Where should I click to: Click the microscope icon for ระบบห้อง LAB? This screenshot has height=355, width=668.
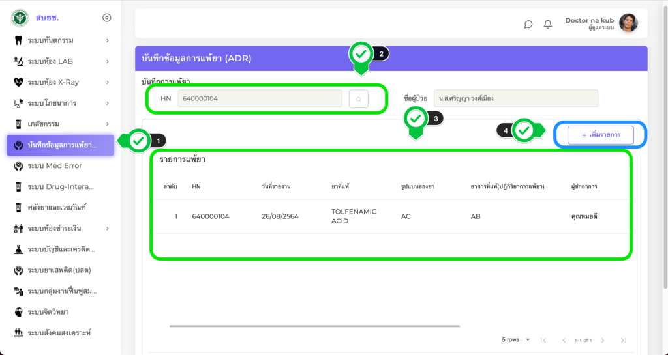[18, 61]
